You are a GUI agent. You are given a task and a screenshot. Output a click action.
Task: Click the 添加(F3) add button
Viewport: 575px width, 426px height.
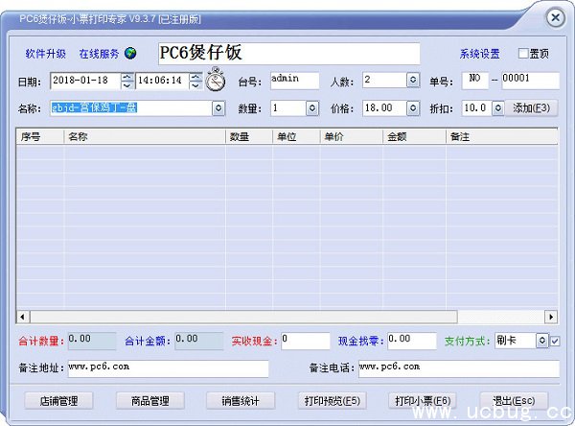point(531,108)
